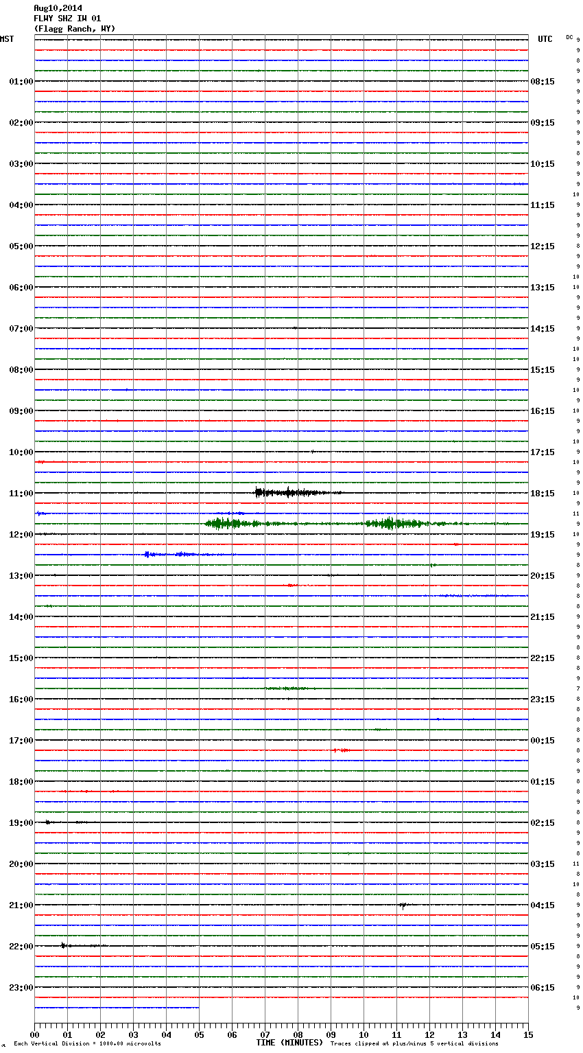Click the "19:00" MST hour label

point(21,823)
